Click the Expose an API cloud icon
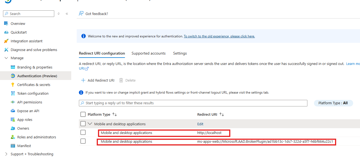The height and width of the screenshot is (161, 360). [x=13, y=111]
